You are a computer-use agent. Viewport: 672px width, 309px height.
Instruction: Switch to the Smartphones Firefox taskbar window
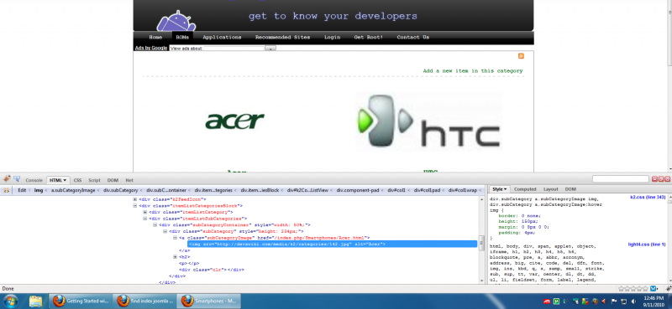pos(209,301)
